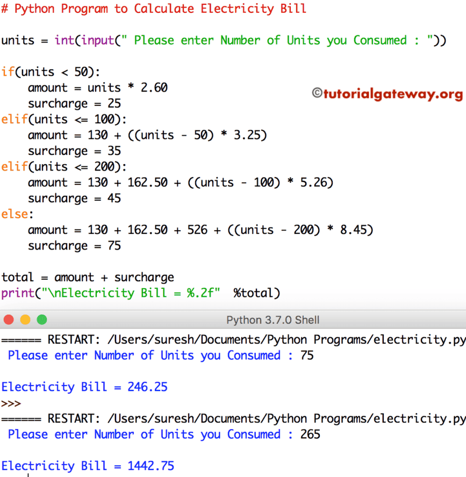Click the >>> shell prompt
Viewport: 466px width, 477px height.
click(12, 403)
